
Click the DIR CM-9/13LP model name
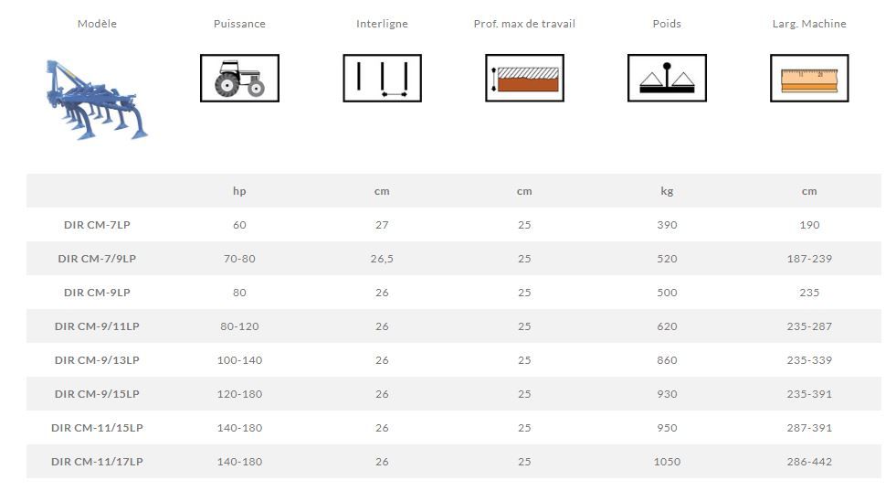97,360
